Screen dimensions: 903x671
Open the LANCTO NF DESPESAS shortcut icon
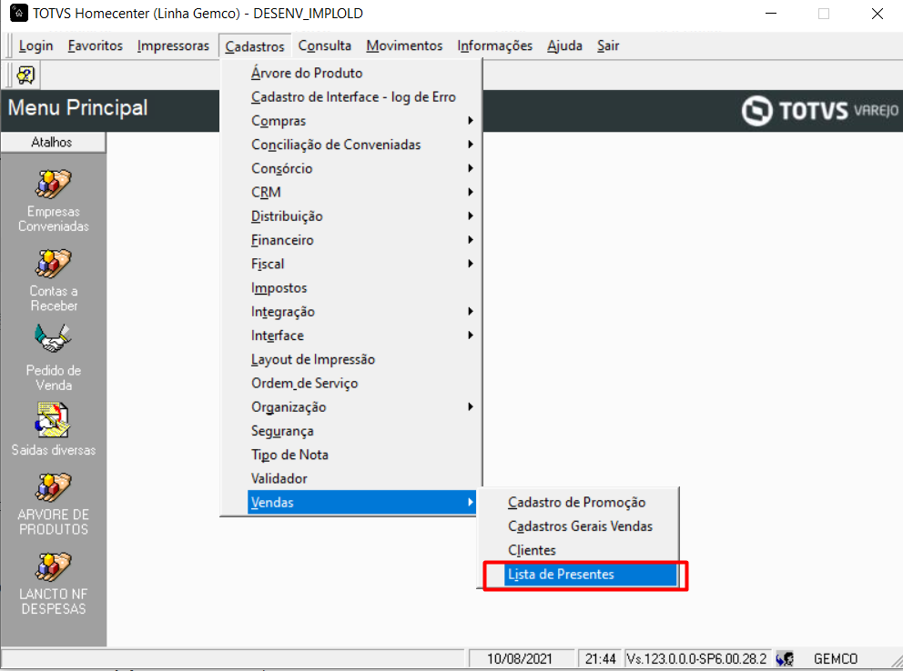(53, 567)
